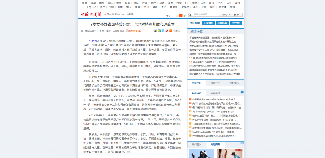The height and width of the screenshot is (158, 325).
Task: Click the blue 中新网 link in article
Action: tap(93, 41)
